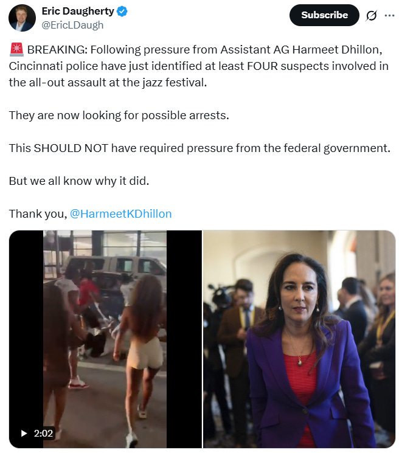Image resolution: width=399 pixels, height=453 pixels.
Task: Open the @HarmeetKDhillon mention link
Action: [121, 214]
